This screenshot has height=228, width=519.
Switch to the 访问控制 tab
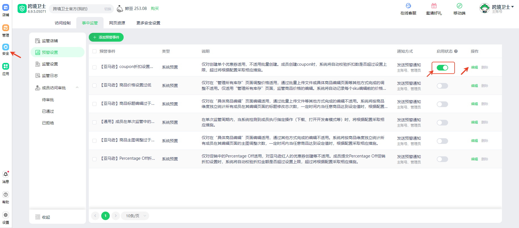point(63,23)
